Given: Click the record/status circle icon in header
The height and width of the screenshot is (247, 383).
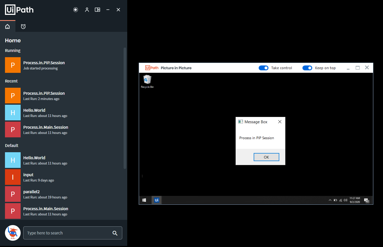Looking at the screenshot, I should coord(76,10).
